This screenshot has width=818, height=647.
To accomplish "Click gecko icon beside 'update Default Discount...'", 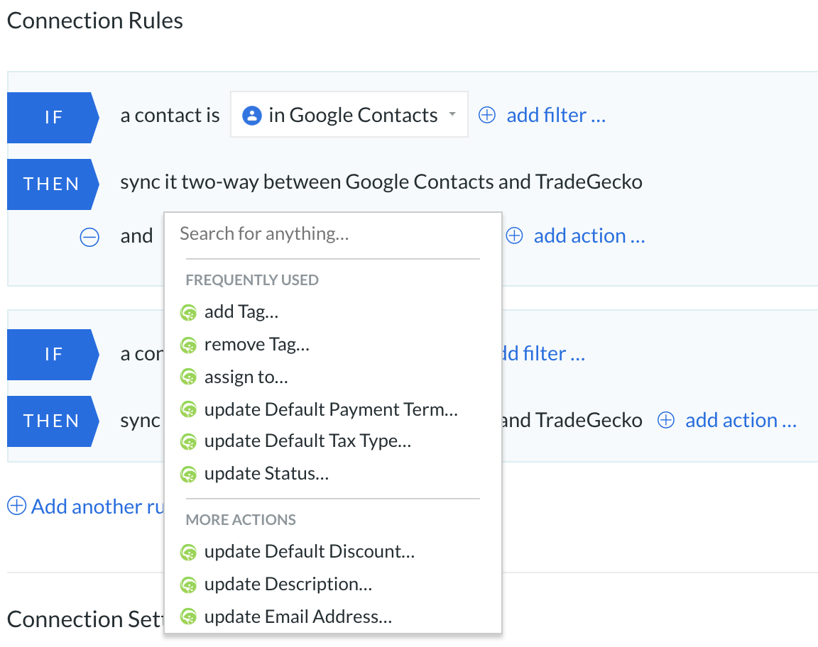I will tap(188, 552).
